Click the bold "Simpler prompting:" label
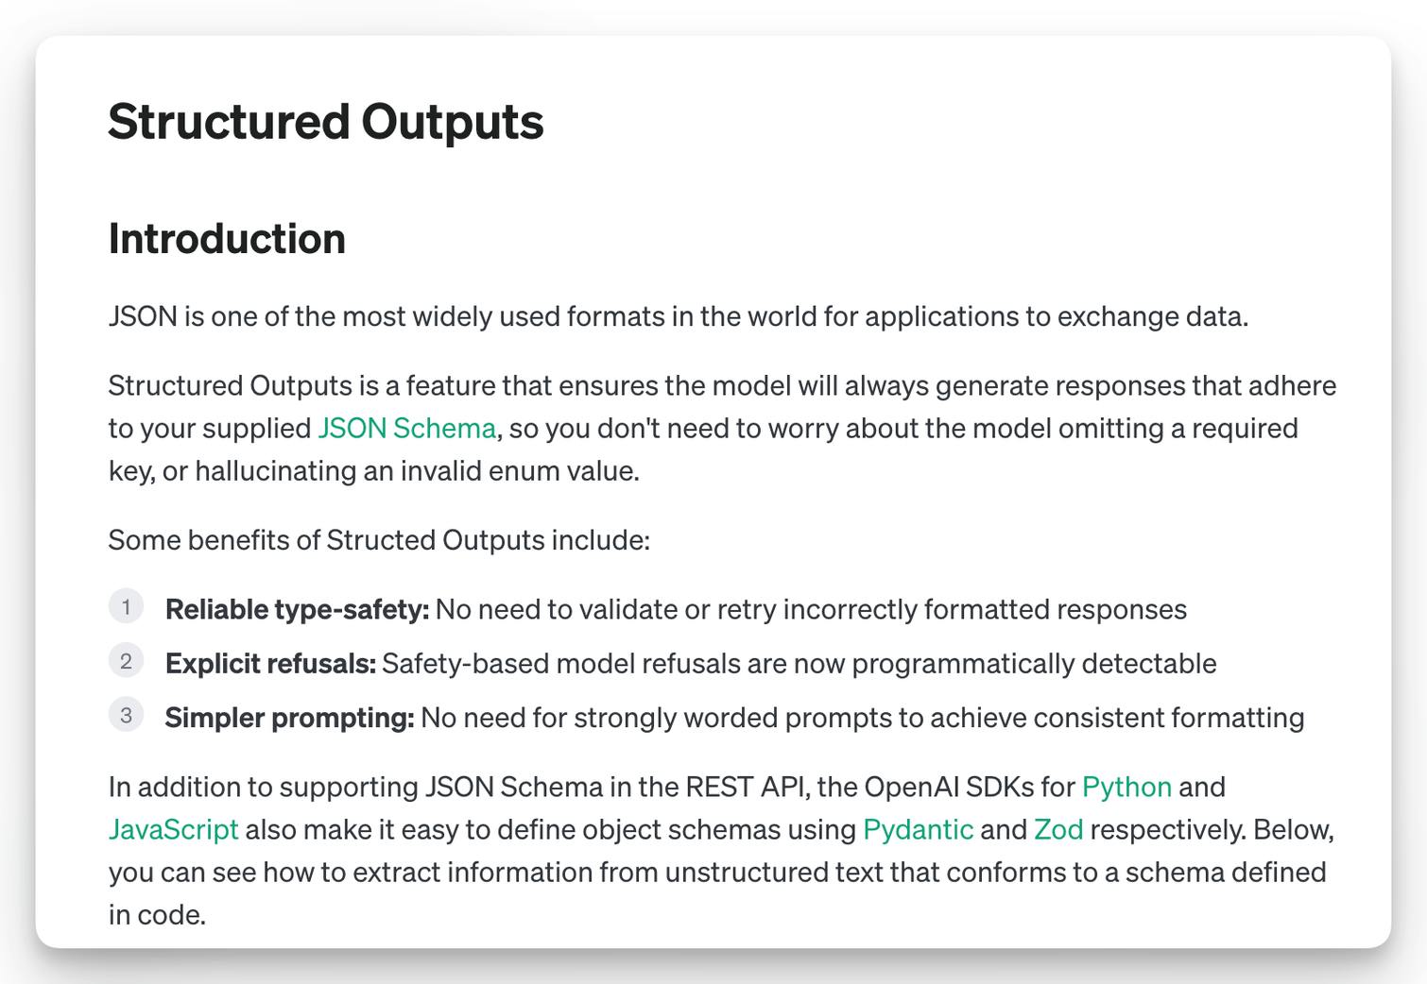The image size is (1427, 984). 289,718
